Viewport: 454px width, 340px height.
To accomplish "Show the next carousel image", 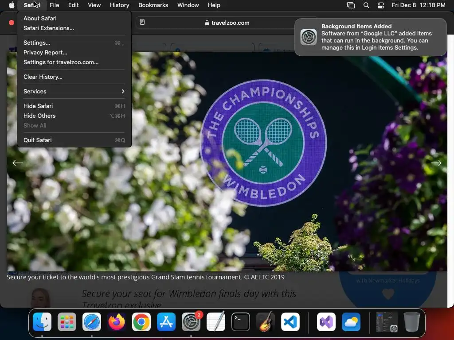I will pos(436,163).
